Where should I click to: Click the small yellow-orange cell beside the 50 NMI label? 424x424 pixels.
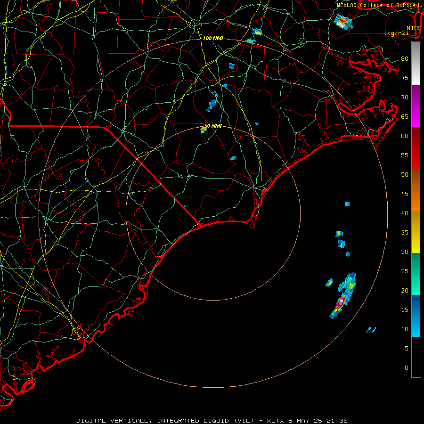coord(204,130)
